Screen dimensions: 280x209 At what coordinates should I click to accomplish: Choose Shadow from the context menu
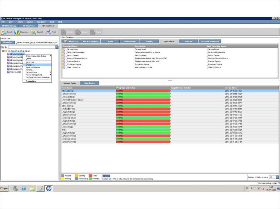click(x=29, y=65)
